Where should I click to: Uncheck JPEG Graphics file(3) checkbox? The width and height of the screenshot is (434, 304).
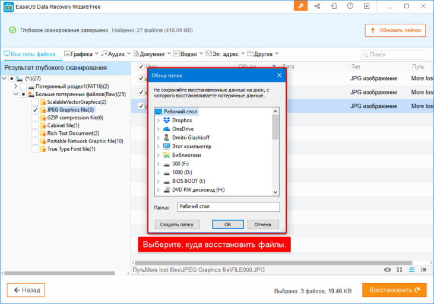35,110
